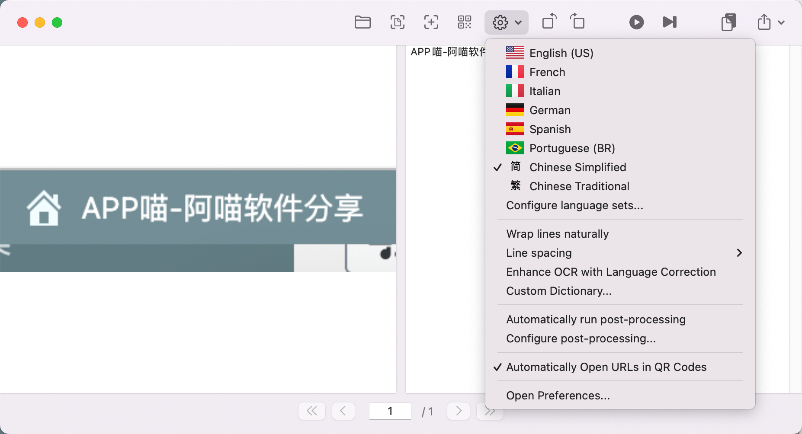Screen dimensions: 802x434
Task: Click recognized text 'APP 喵-阿喵软件'
Action: pyautogui.click(x=448, y=52)
